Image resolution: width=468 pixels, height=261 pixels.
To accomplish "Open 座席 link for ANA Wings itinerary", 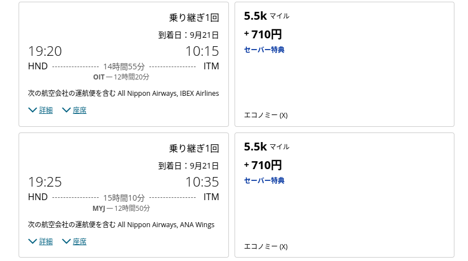I will [x=80, y=241].
